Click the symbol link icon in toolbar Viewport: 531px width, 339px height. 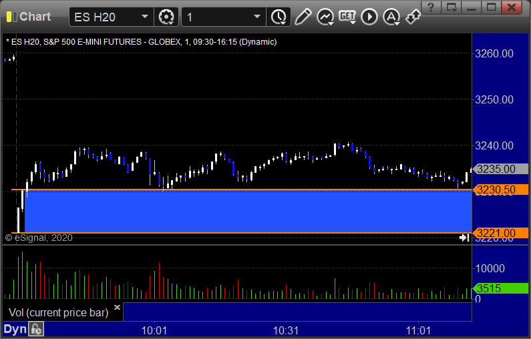click(x=413, y=17)
